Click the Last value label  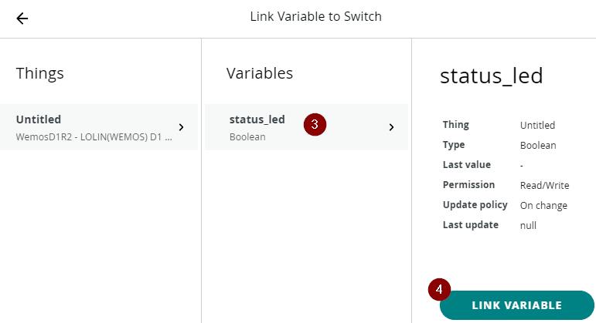pyautogui.click(x=467, y=165)
